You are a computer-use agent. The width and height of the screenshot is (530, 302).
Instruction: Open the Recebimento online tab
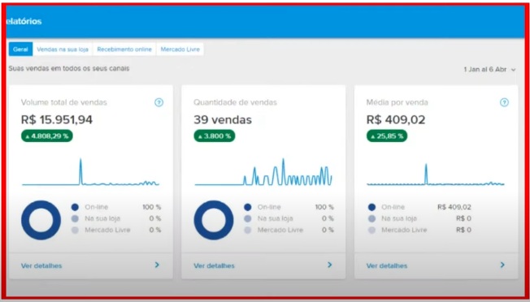(124, 50)
